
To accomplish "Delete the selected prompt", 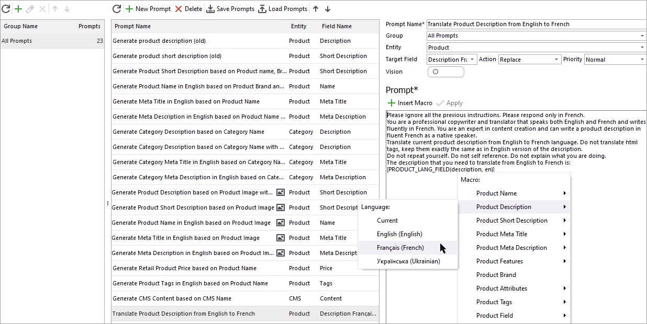I will [188, 9].
